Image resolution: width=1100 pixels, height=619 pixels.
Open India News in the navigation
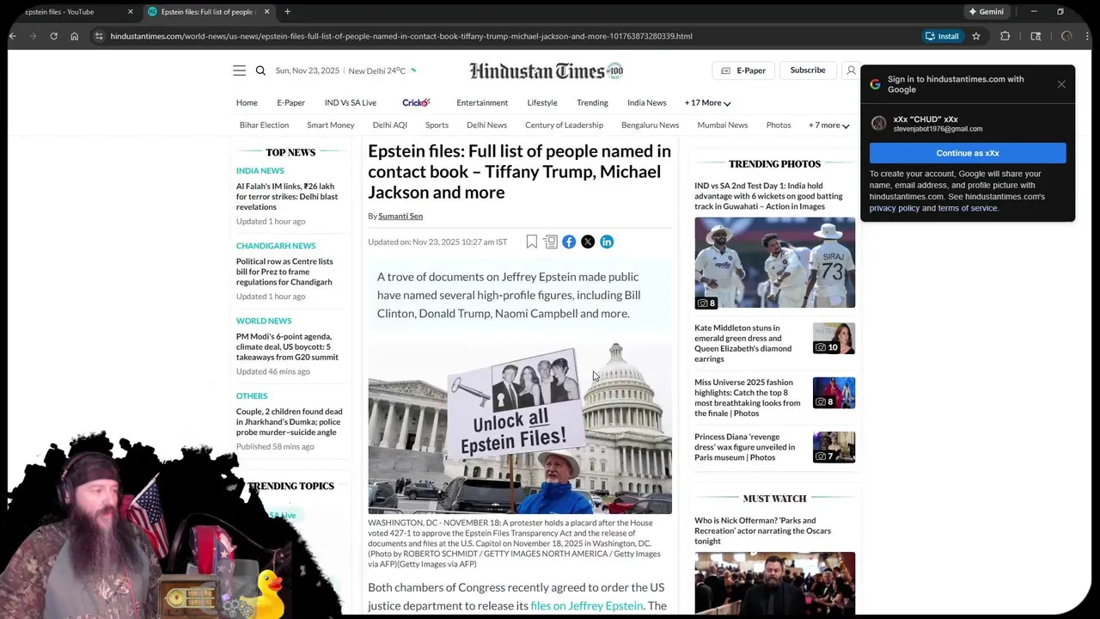pyautogui.click(x=646, y=102)
